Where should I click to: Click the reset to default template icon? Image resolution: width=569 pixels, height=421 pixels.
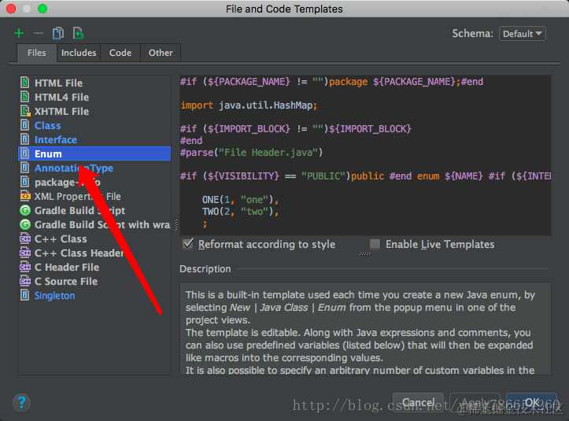pos(78,33)
